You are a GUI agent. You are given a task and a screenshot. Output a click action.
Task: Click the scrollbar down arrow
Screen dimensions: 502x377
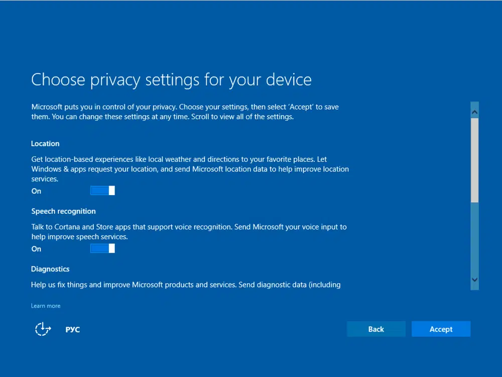coord(475,280)
